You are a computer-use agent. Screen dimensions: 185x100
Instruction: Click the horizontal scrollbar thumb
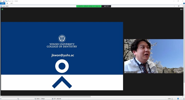(46, 97)
